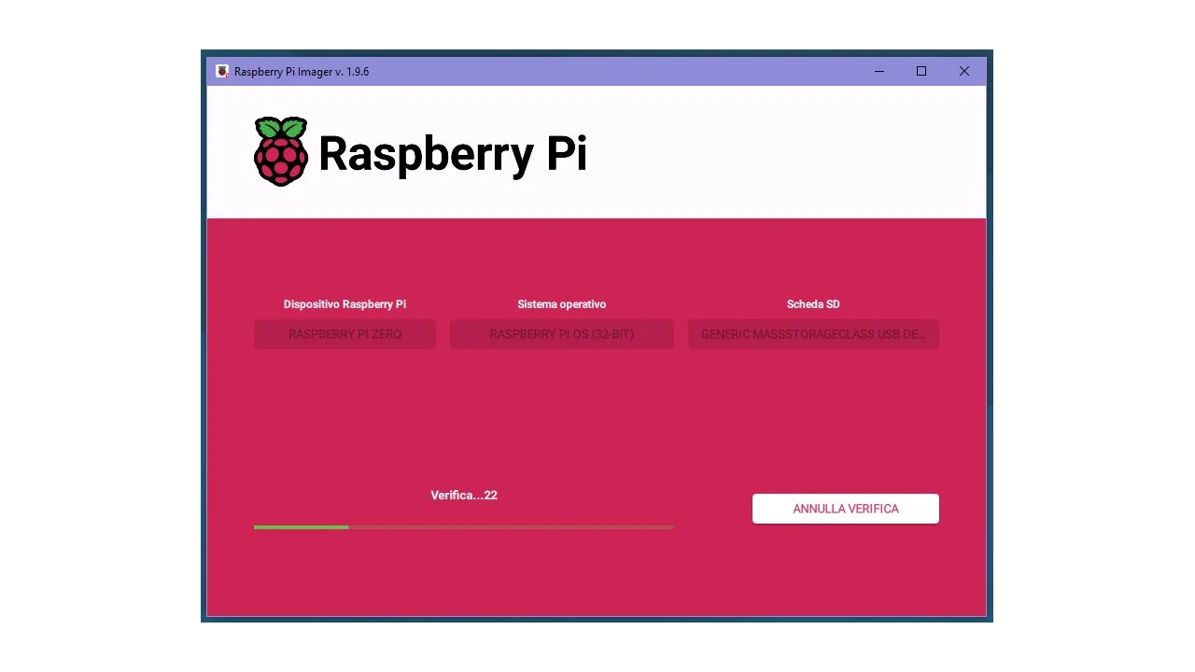Click the large "Raspberry Pi" wordmark text
Screen dimensions: 1195x672
coord(452,153)
